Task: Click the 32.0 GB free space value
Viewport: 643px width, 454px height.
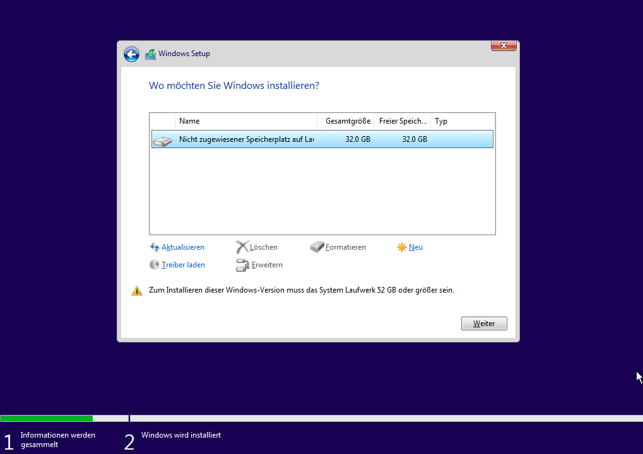Action: pos(415,139)
